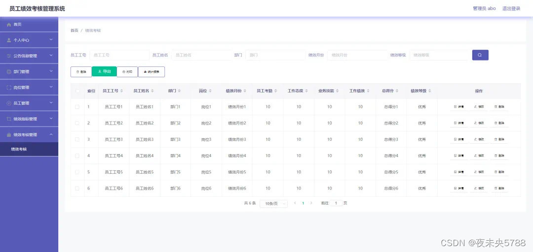This screenshot has width=533, height=252.
Task: Click the 员工管理 icon in sidebar
Action: pos(9,103)
